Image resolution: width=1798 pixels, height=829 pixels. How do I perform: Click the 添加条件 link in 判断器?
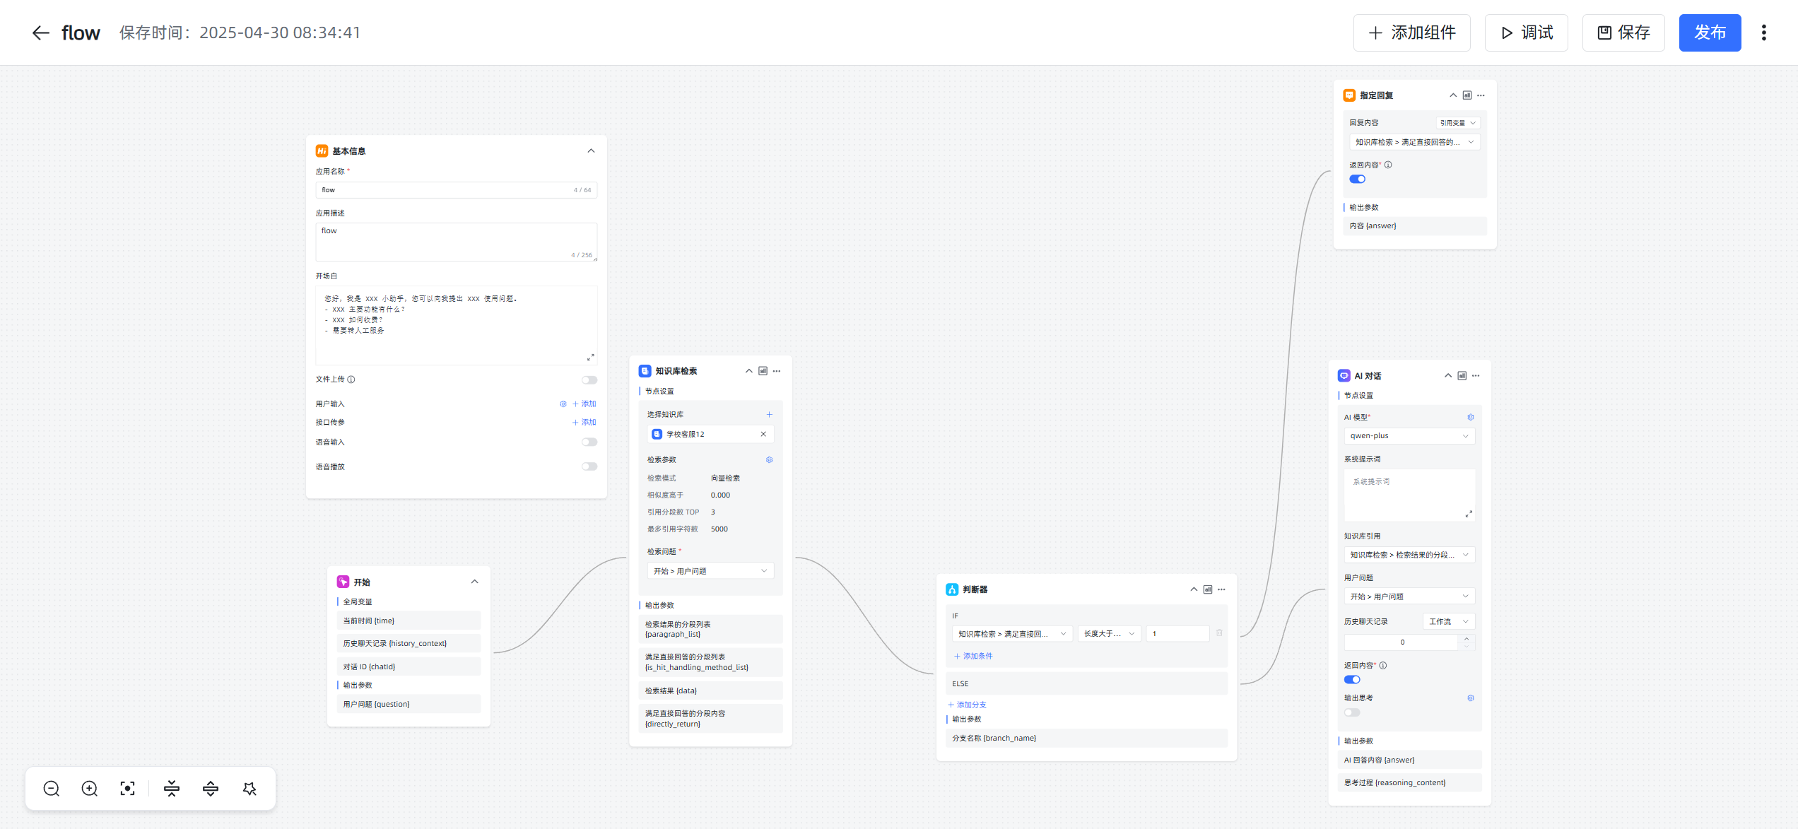point(974,657)
